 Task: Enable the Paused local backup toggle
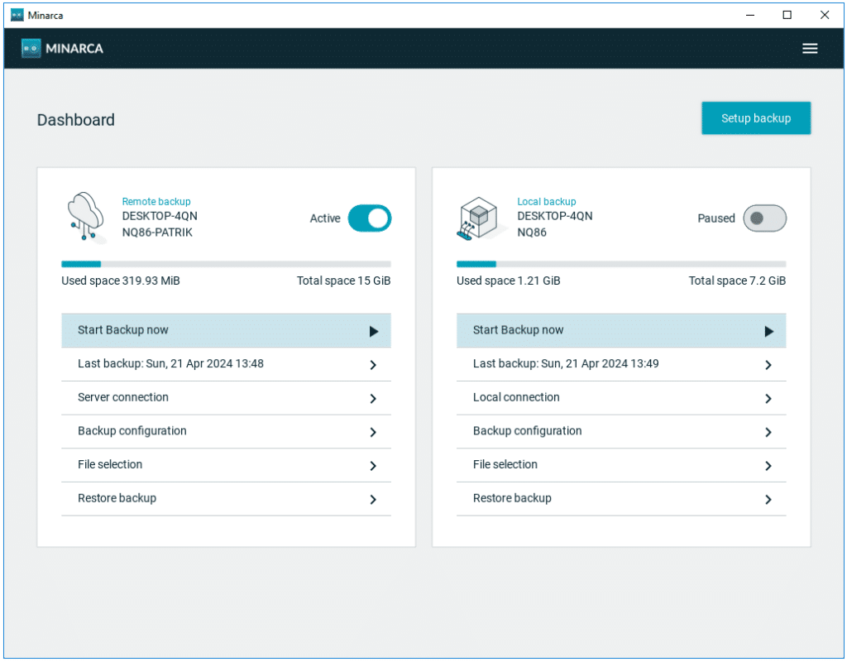pos(764,218)
